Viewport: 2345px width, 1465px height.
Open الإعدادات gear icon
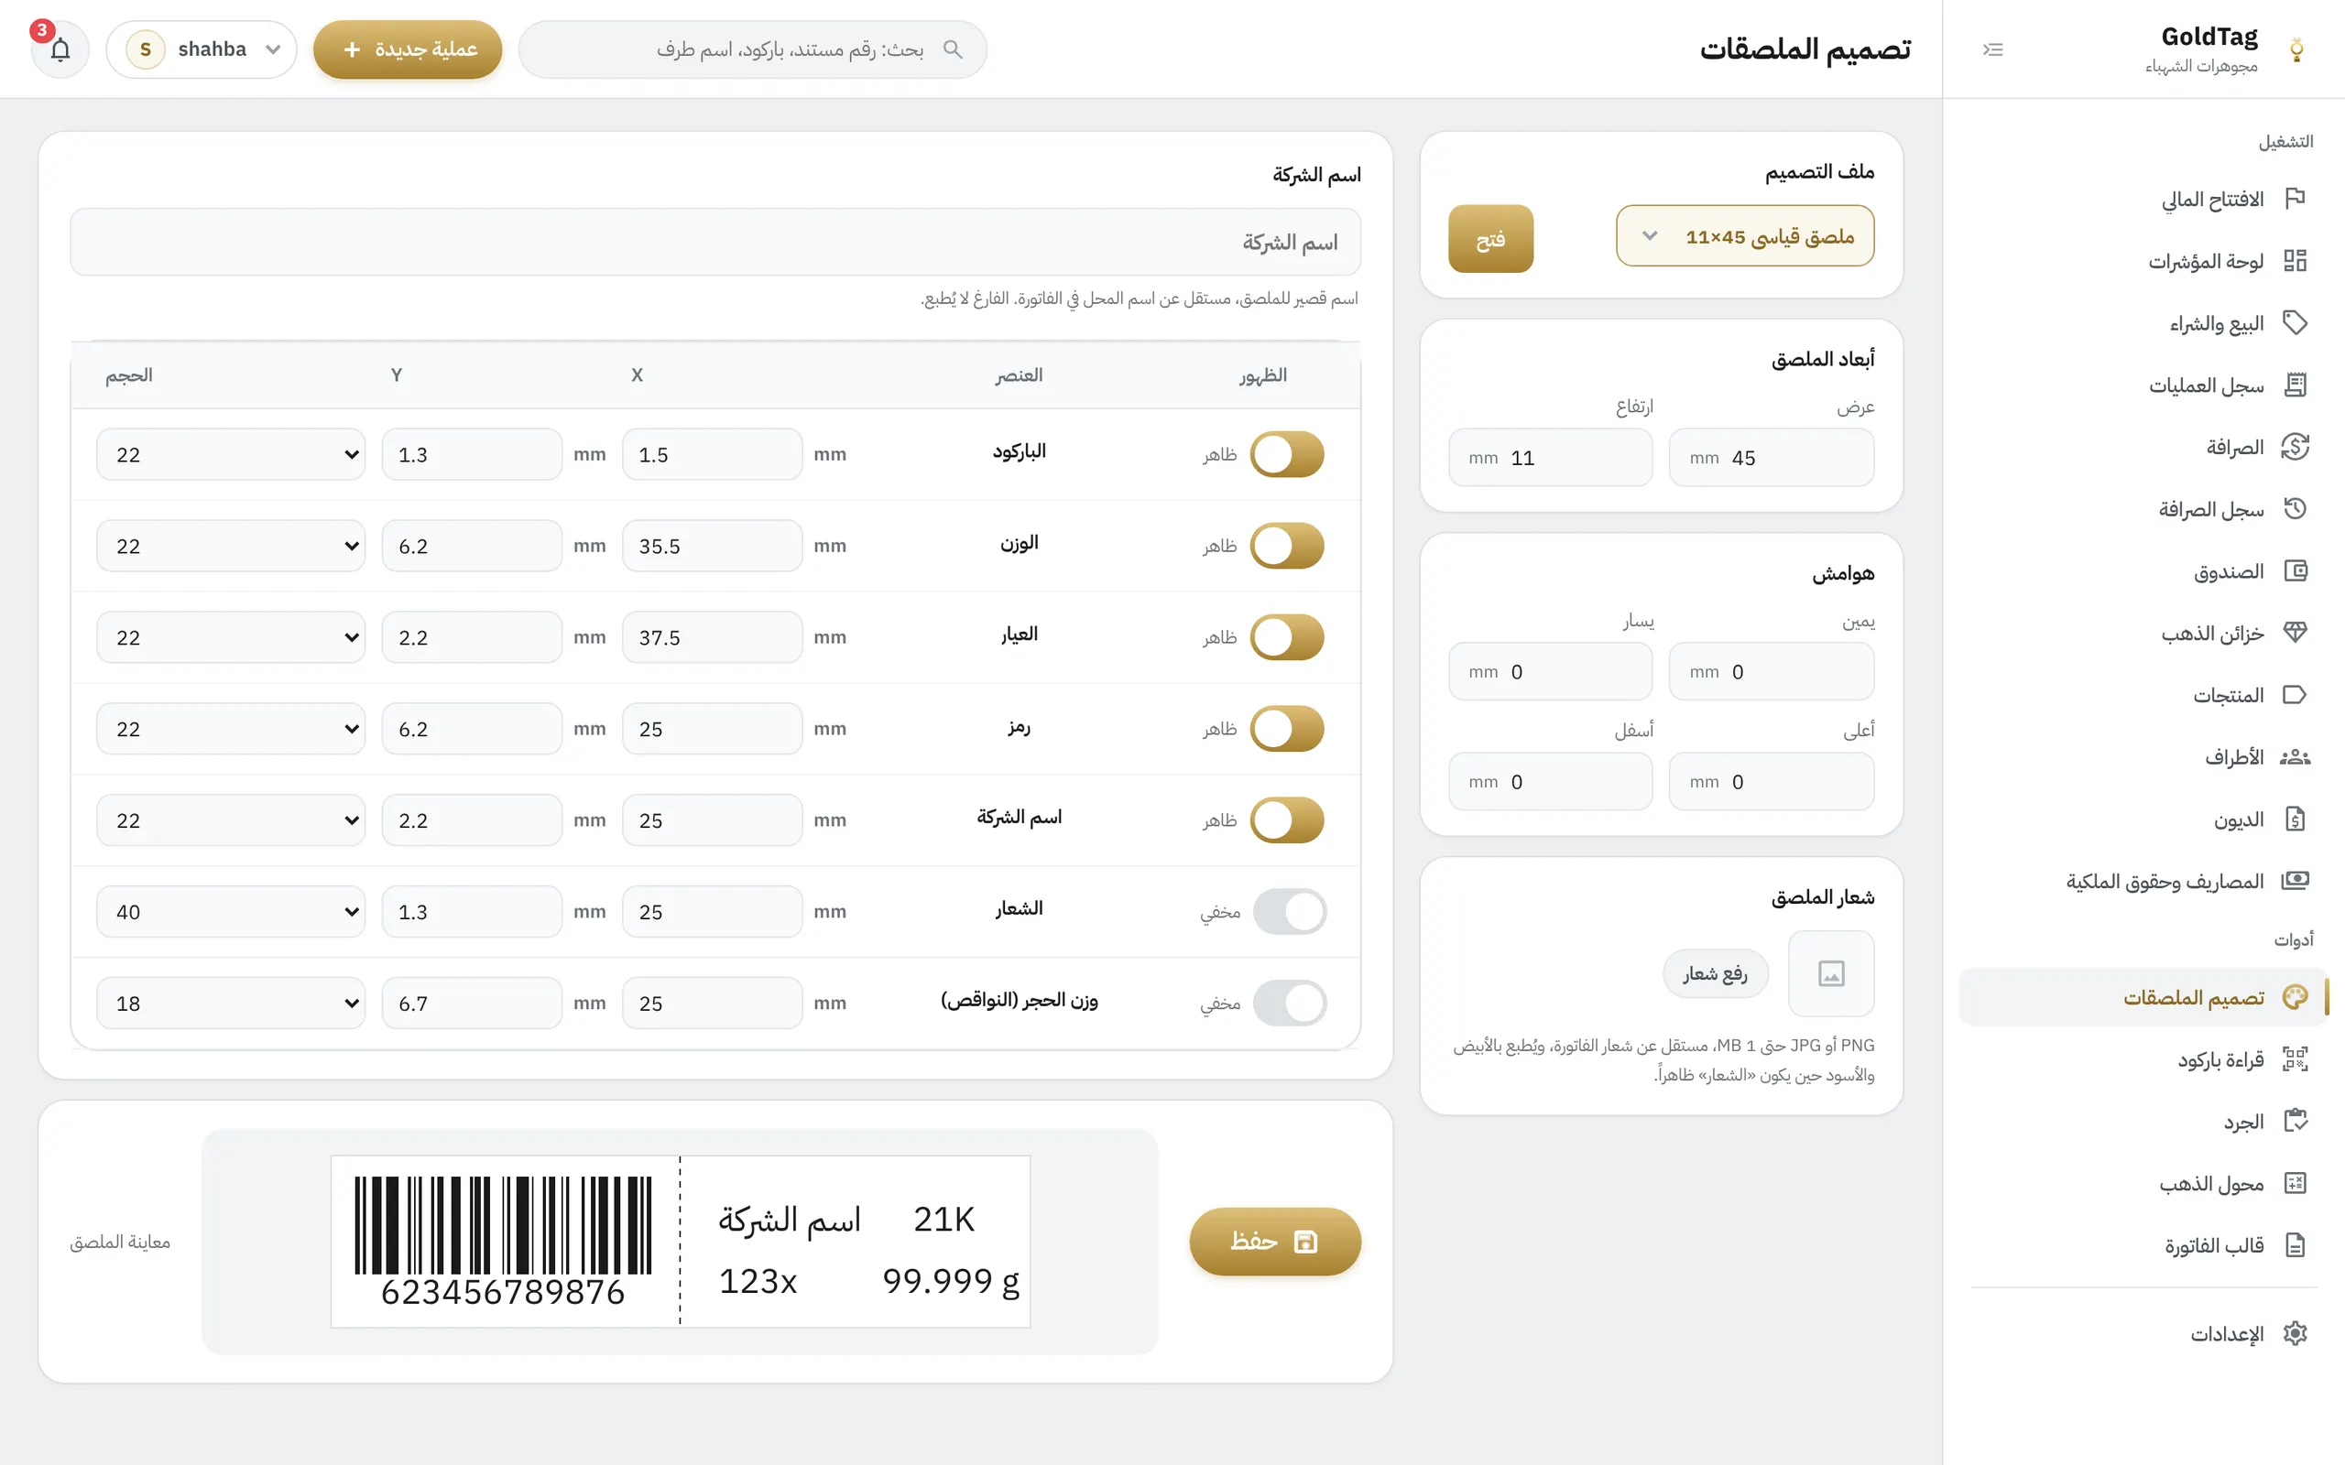[x=2294, y=1334]
